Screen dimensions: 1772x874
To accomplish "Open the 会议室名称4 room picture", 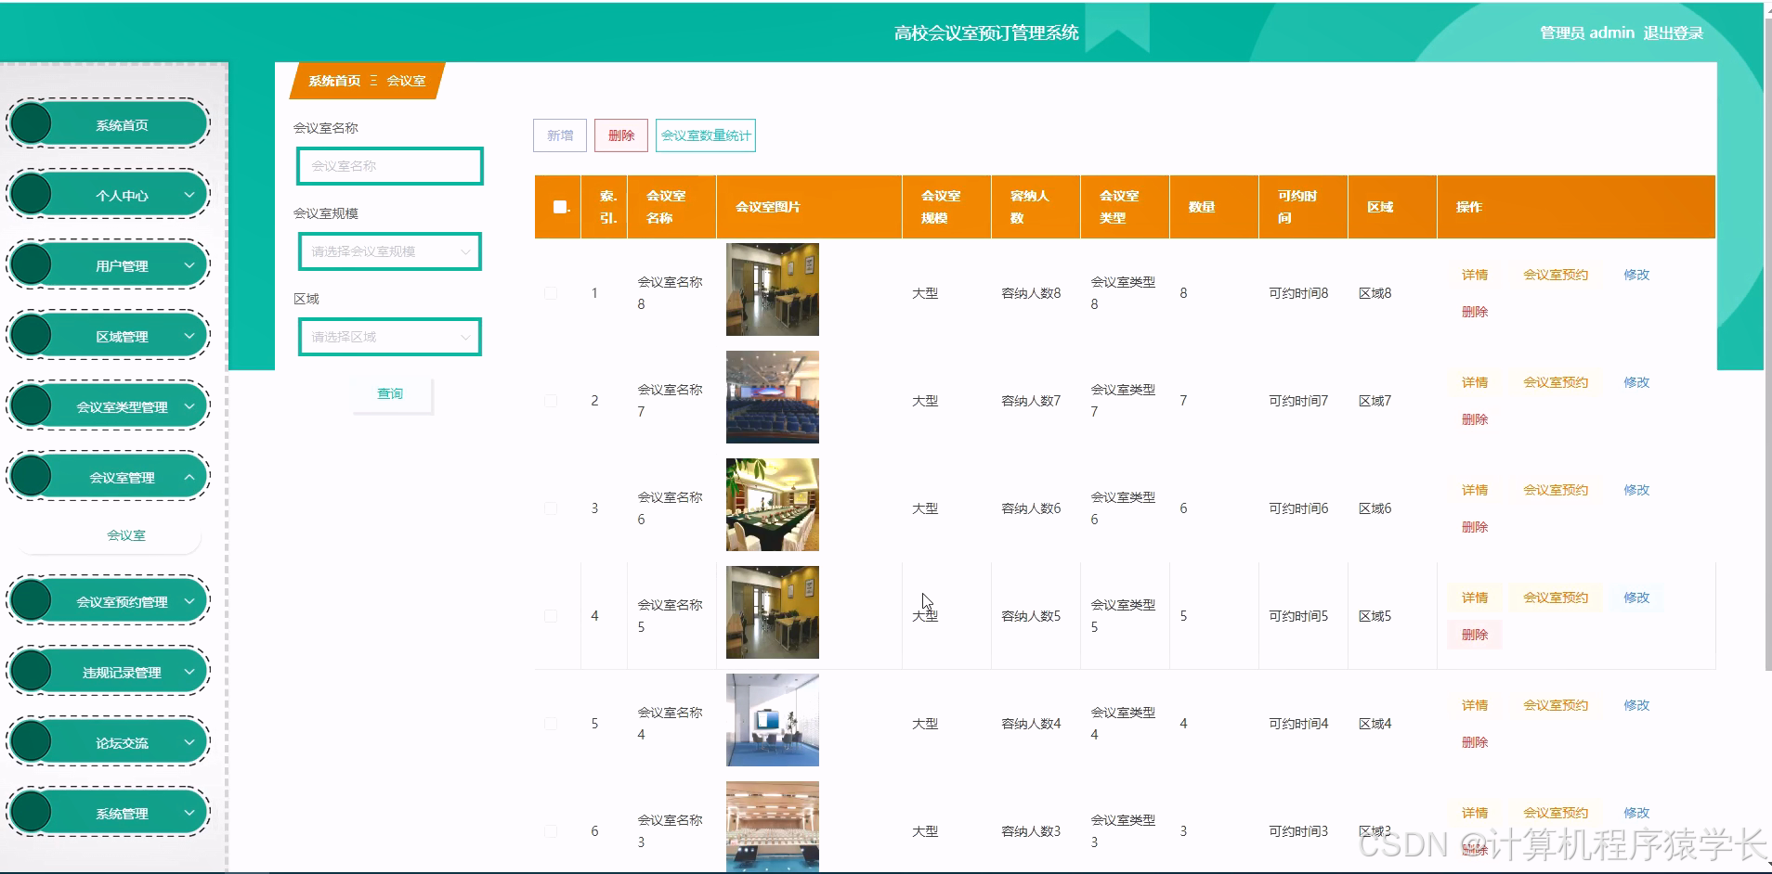I will click(773, 720).
